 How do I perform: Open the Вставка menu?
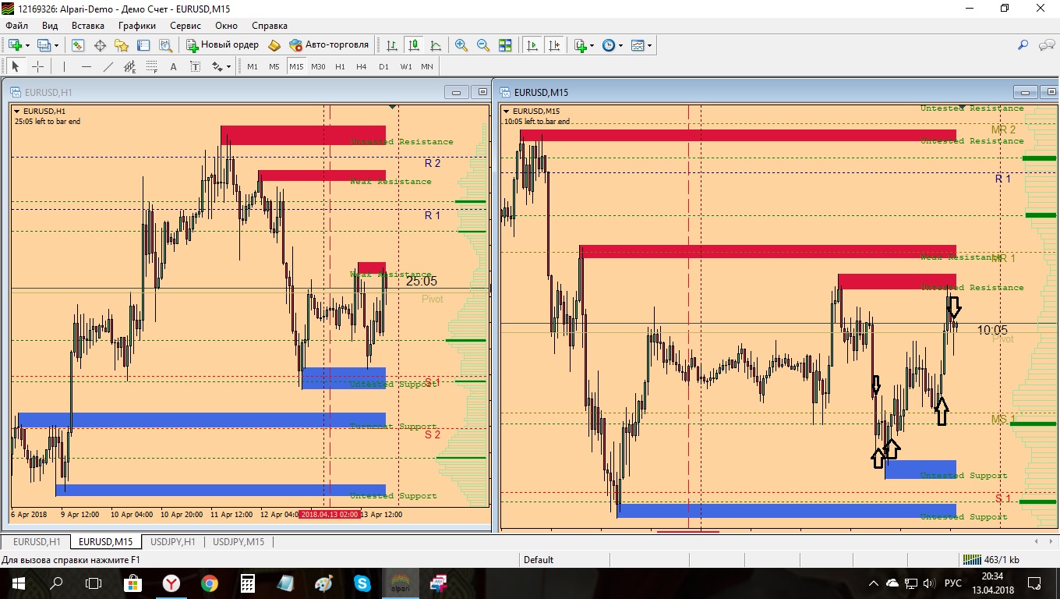pos(88,26)
